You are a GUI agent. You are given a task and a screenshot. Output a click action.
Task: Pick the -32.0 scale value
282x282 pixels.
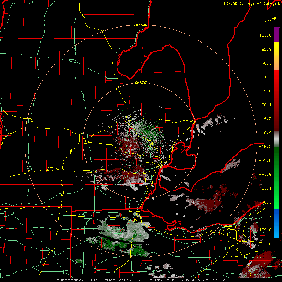coord(265,161)
